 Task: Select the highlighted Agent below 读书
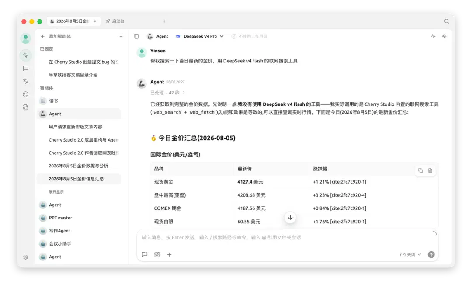pyautogui.click(x=79, y=114)
